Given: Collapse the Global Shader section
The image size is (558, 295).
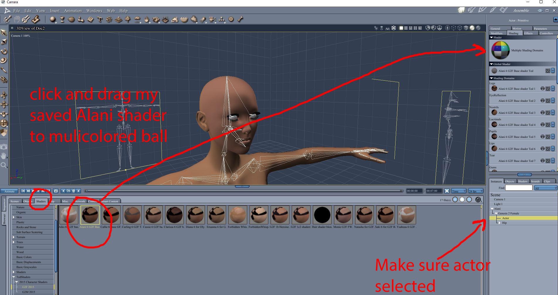Looking at the screenshot, I should click(491, 64).
